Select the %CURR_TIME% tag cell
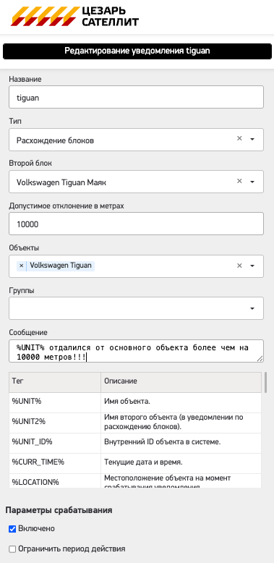The width and height of the screenshot is (274, 563). tap(55, 463)
